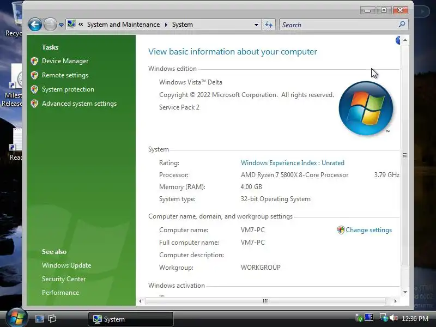Screen dimensions: 436x327
Task: Show hidden breadcrumb levels via chevrons
Action: tap(81, 25)
